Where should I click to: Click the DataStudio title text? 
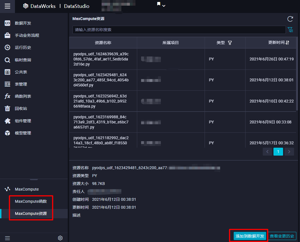76,6
